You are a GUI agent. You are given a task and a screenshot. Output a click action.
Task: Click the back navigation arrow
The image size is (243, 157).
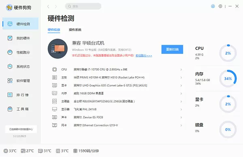(48, 6)
